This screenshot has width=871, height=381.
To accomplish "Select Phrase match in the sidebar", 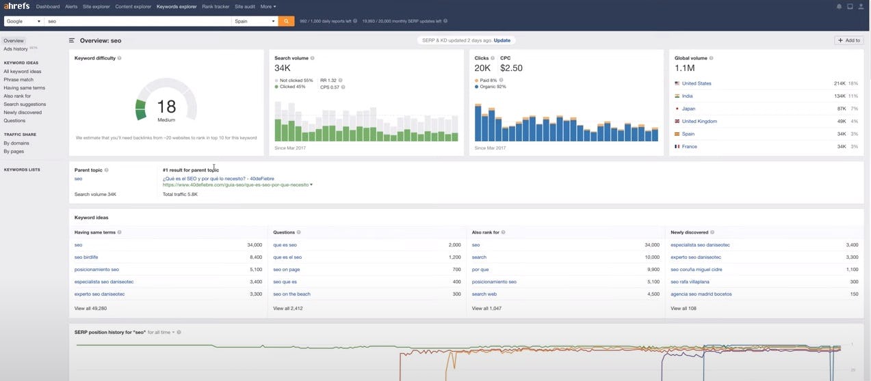I will click(x=18, y=80).
